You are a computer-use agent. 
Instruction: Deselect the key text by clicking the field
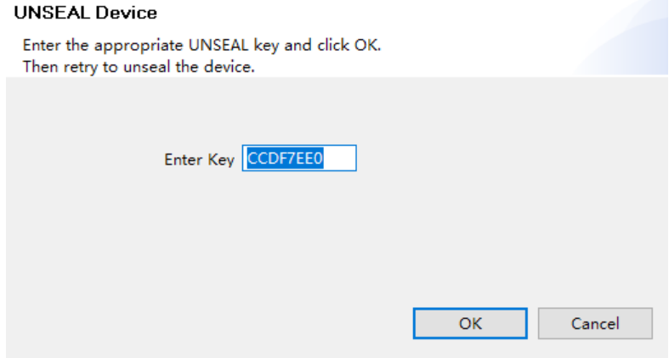340,159
